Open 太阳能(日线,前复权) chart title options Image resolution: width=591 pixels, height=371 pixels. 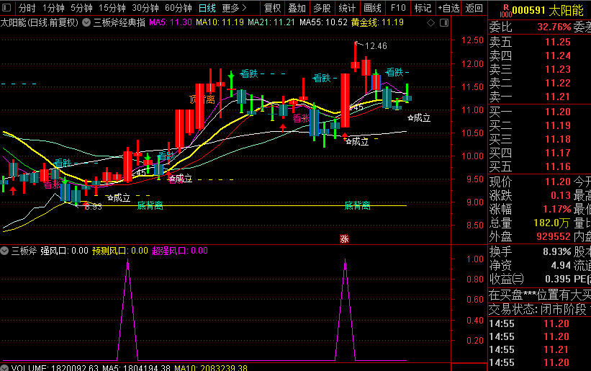point(38,22)
